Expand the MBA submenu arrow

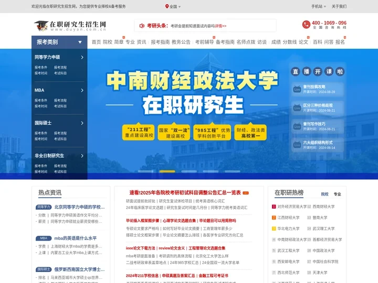(82, 90)
